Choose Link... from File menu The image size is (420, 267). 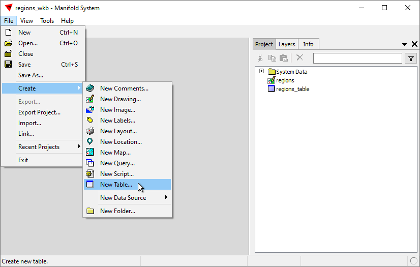[43, 134]
